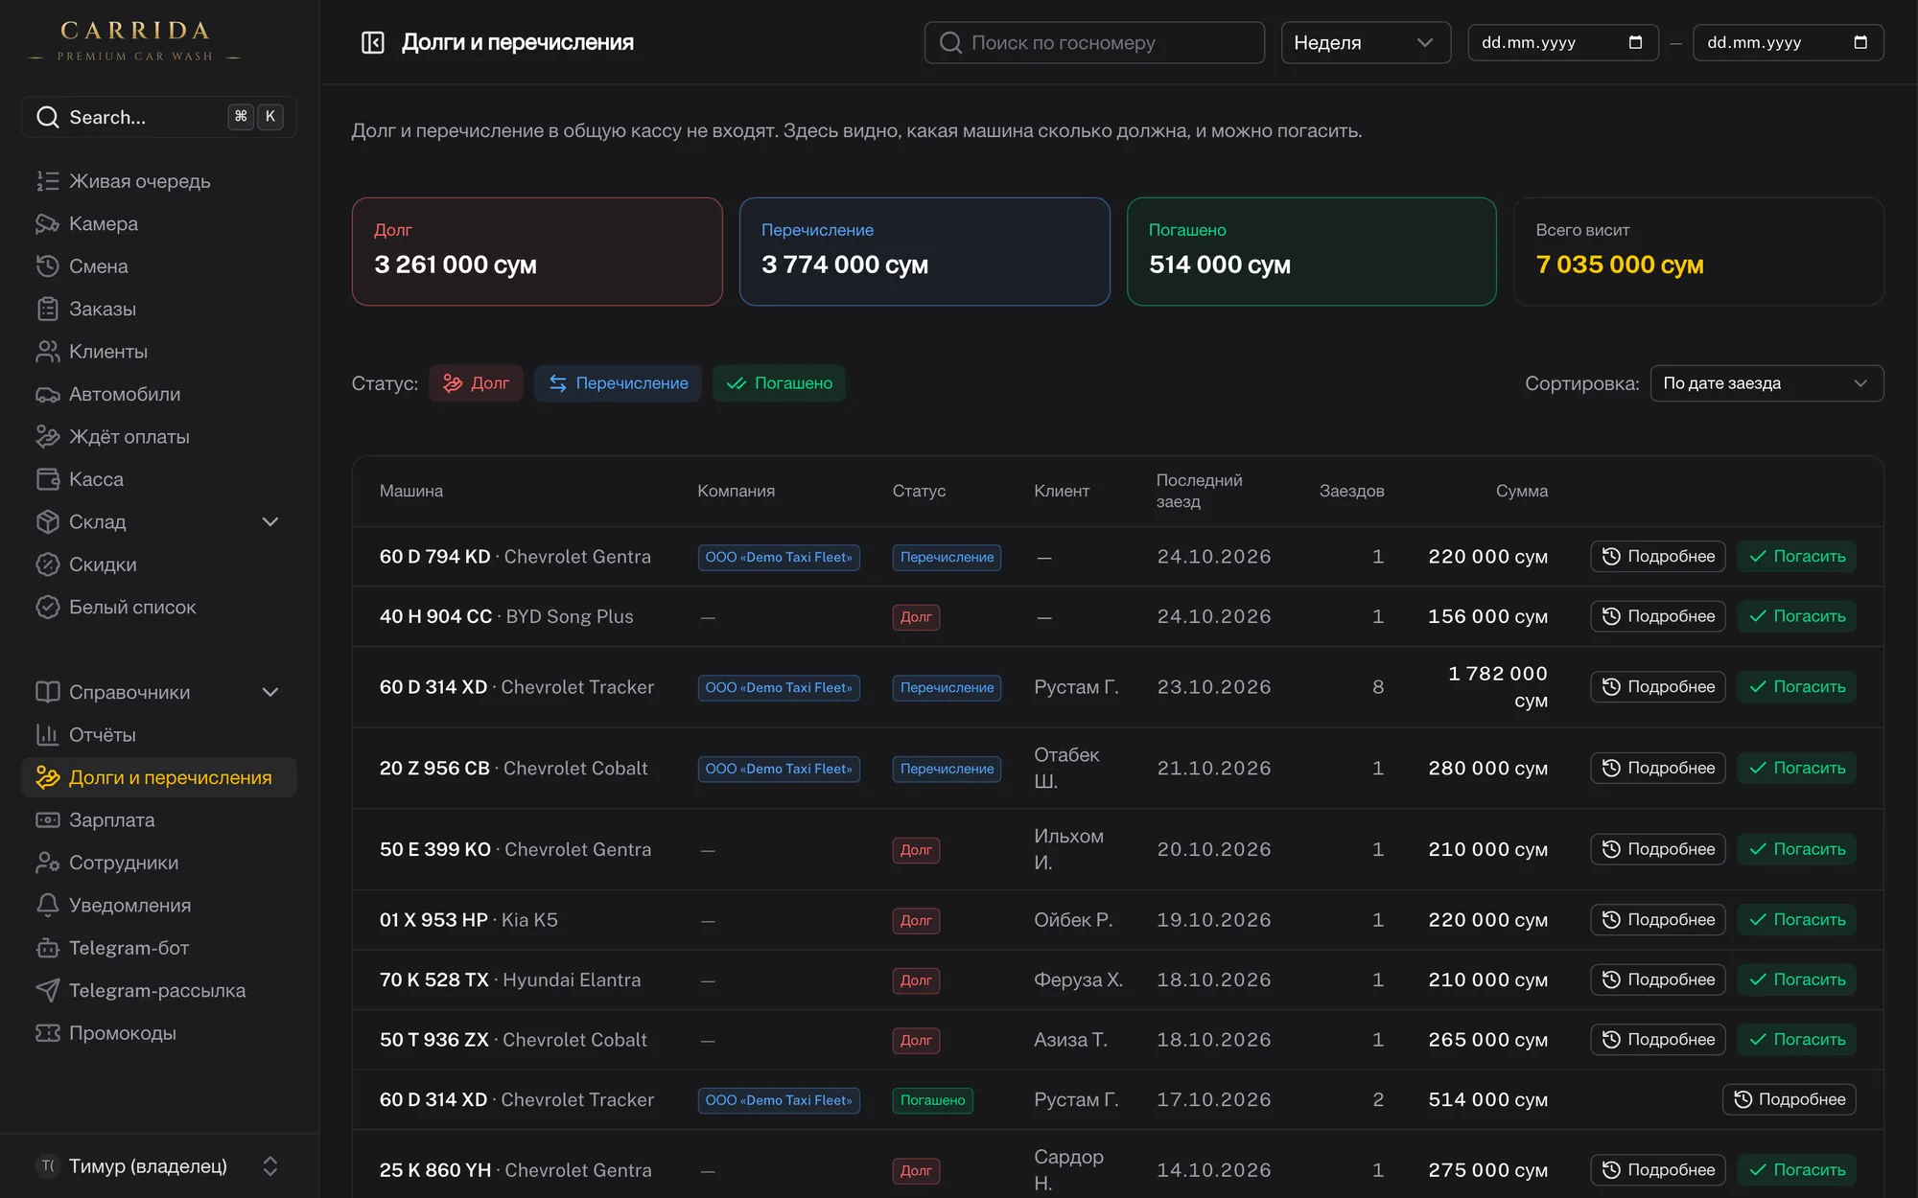Image resolution: width=1918 pixels, height=1198 pixels.
Task: Open the Касса wallet item
Action: click(x=159, y=479)
